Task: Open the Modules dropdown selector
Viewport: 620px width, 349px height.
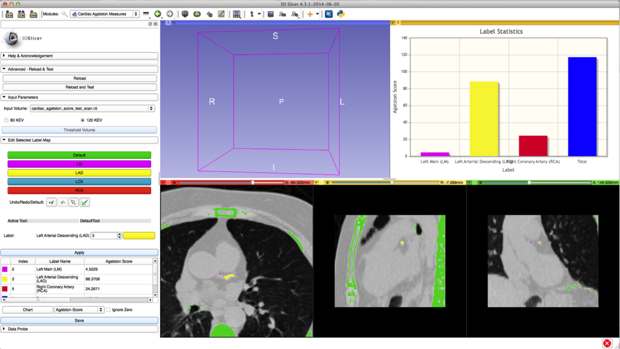Action: (104, 14)
